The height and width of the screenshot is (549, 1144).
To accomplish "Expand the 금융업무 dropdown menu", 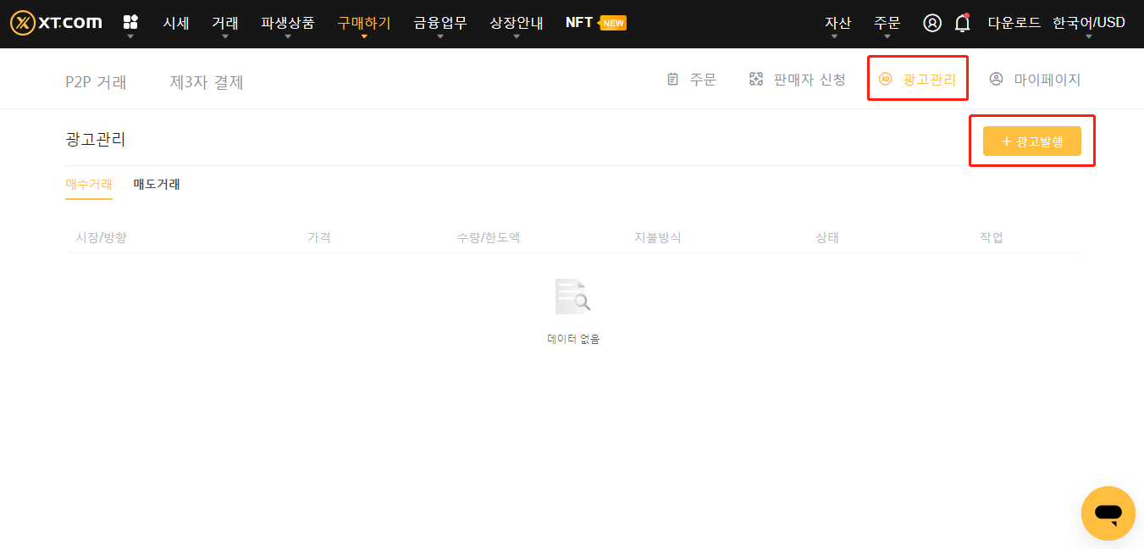I will tap(440, 23).
